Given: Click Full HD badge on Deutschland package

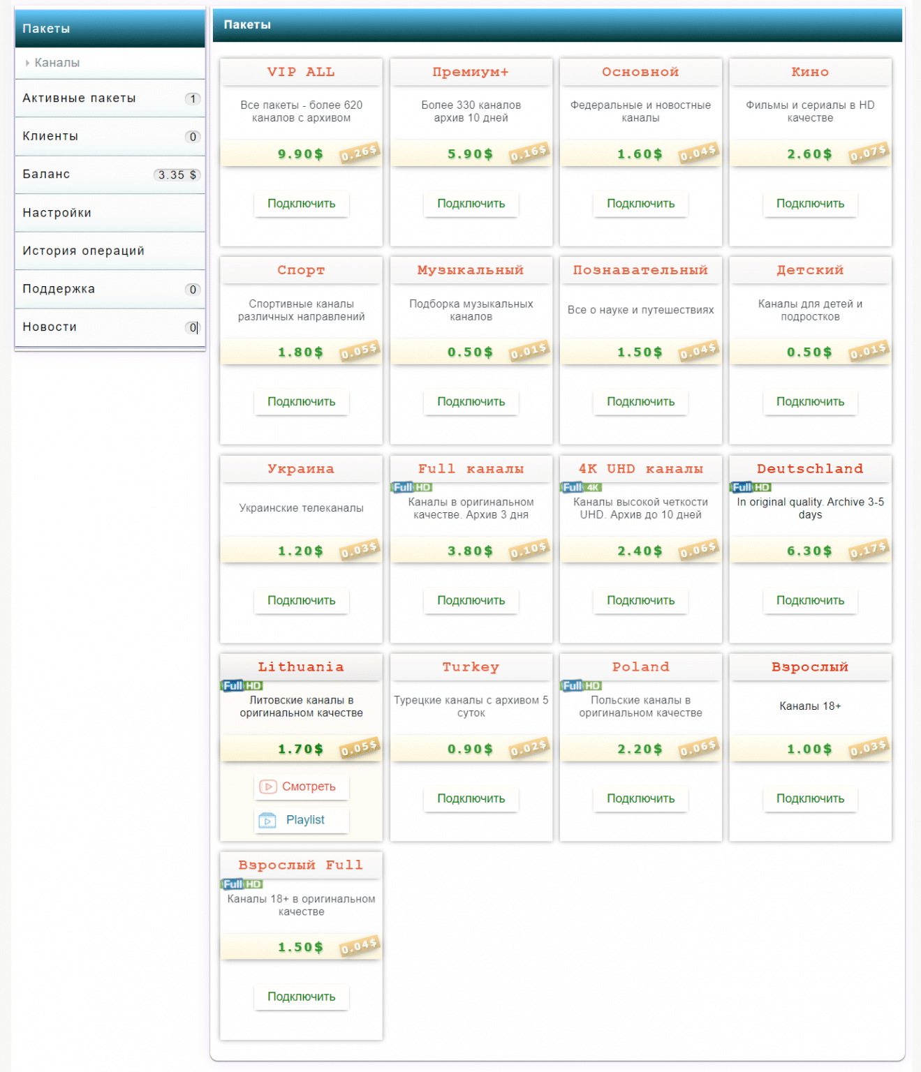Looking at the screenshot, I should click(x=751, y=487).
